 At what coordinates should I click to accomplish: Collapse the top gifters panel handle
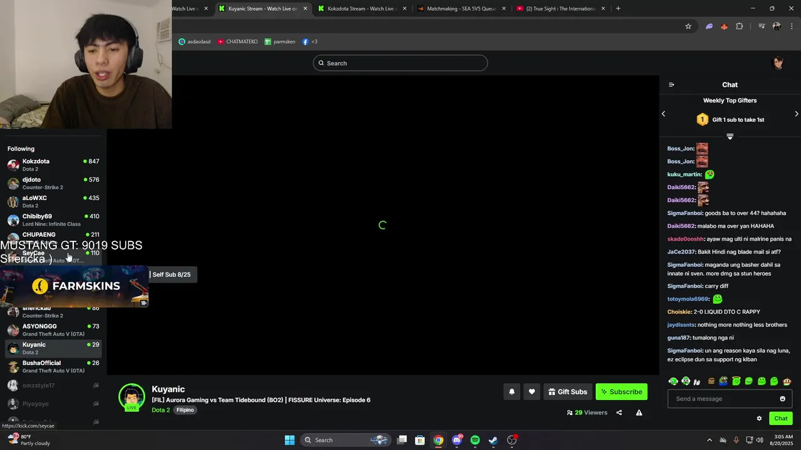(x=730, y=136)
